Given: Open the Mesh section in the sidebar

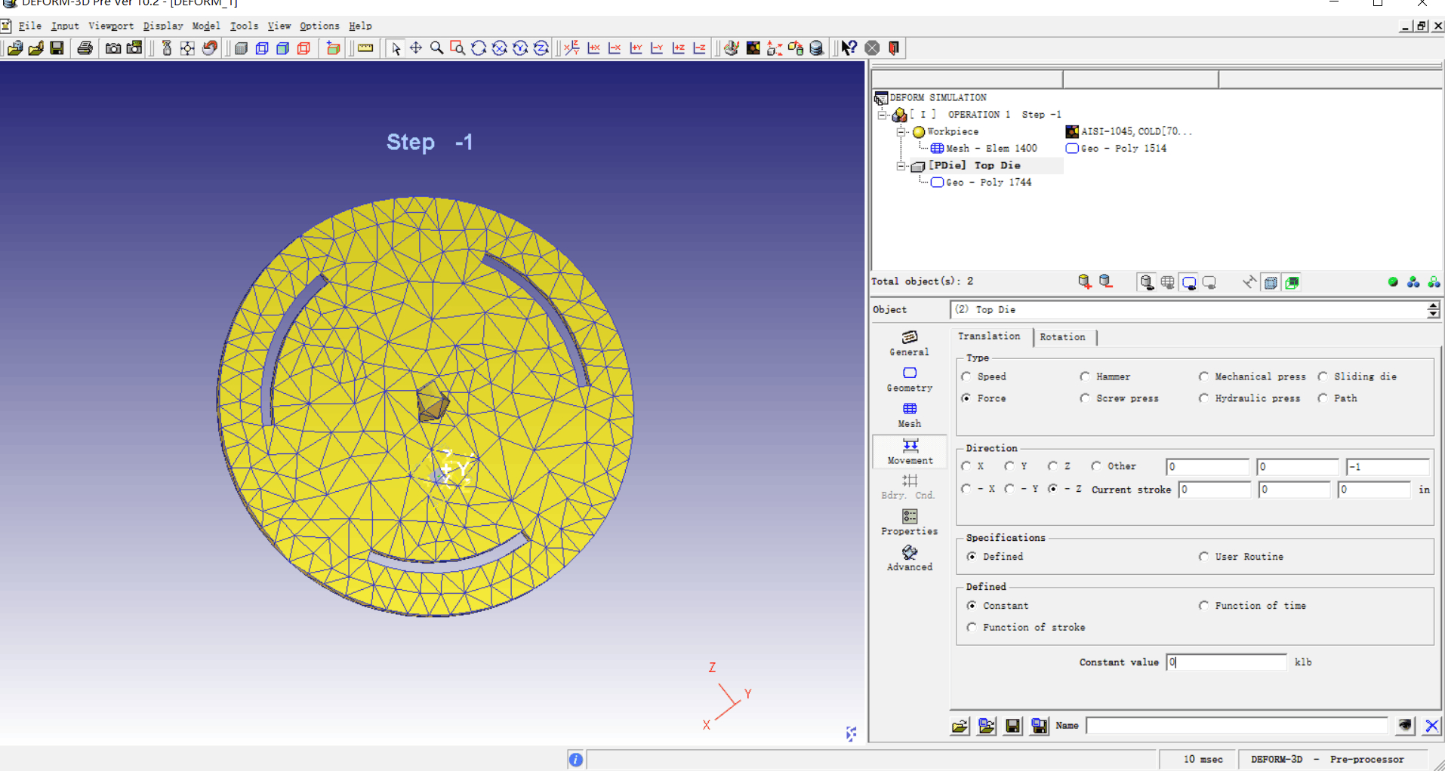Looking at the screenshot, I should [x=910, y=415].
